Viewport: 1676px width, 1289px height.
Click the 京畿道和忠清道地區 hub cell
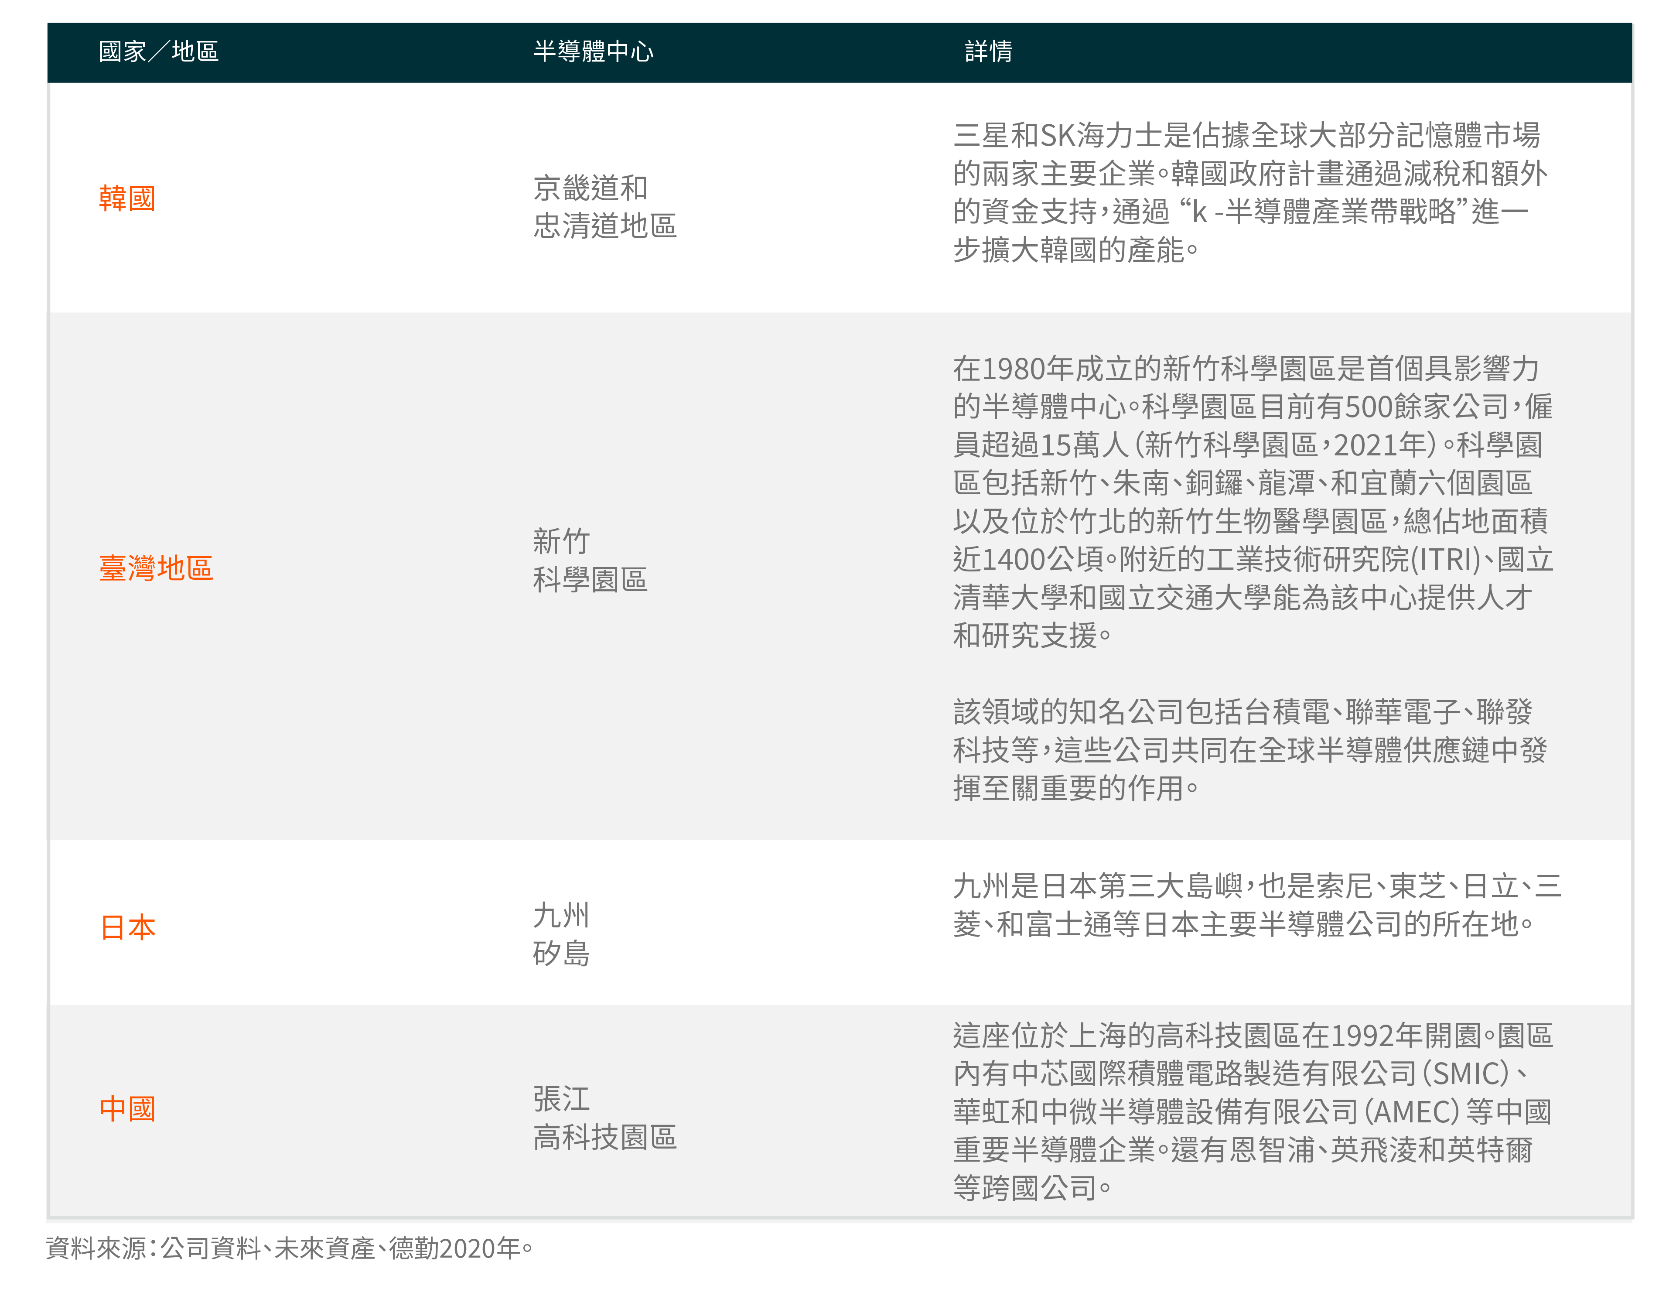pyautogui.click(x=604, y=206)
